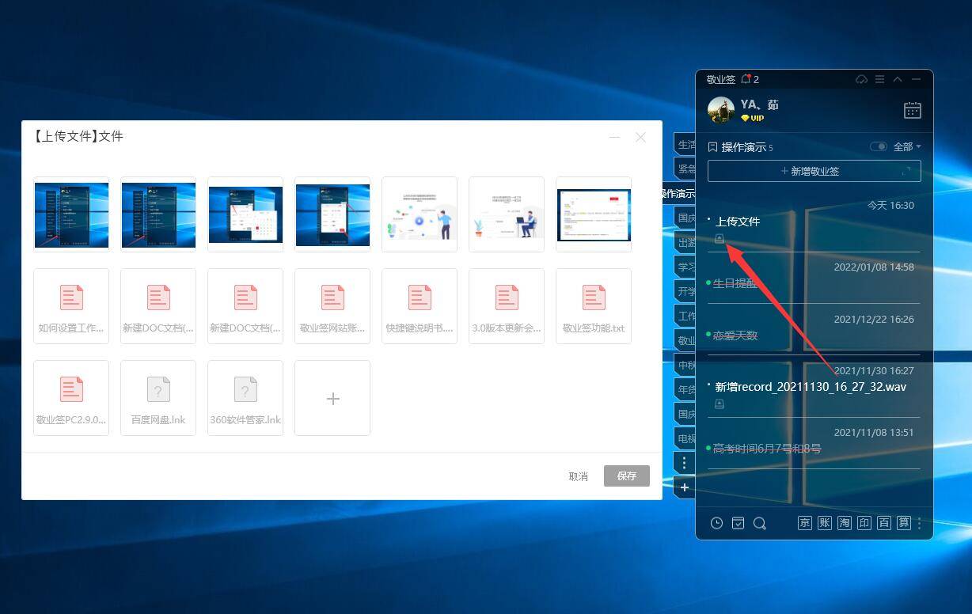The image size is (972, 614).
Task: Expand editor via icon in 新增敬业签 box
Action: point(906,171)
